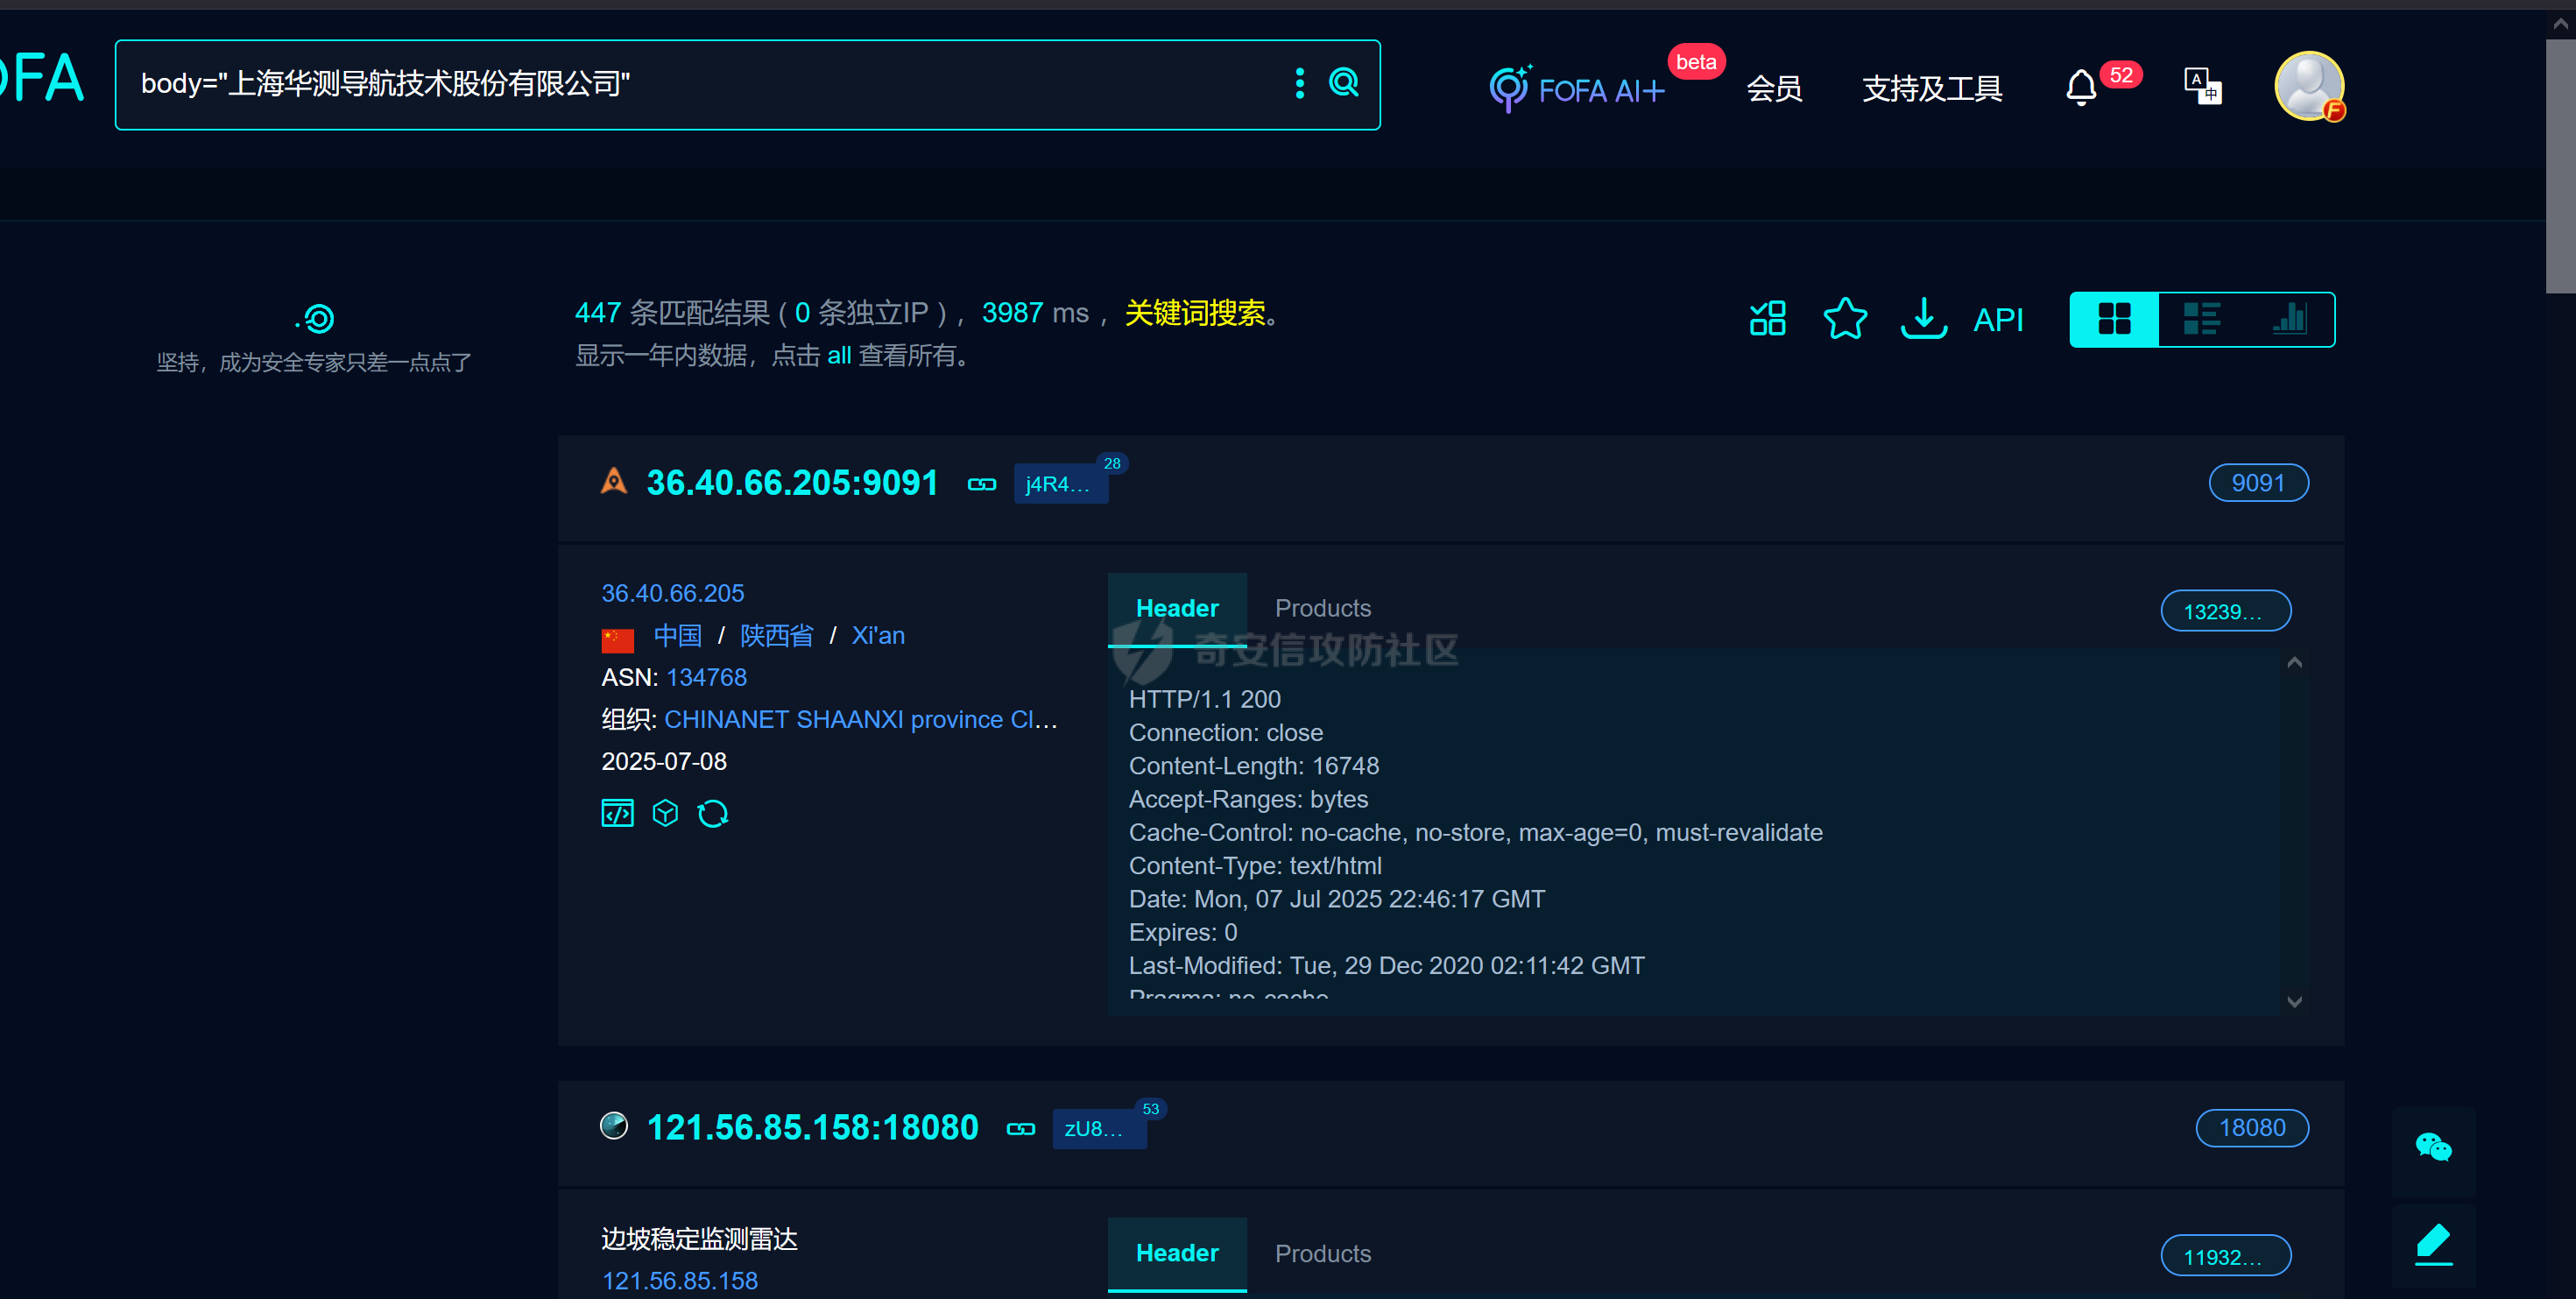Filter by city Xi'an
The image size is (2576, 1299).
tap(878, 636)
